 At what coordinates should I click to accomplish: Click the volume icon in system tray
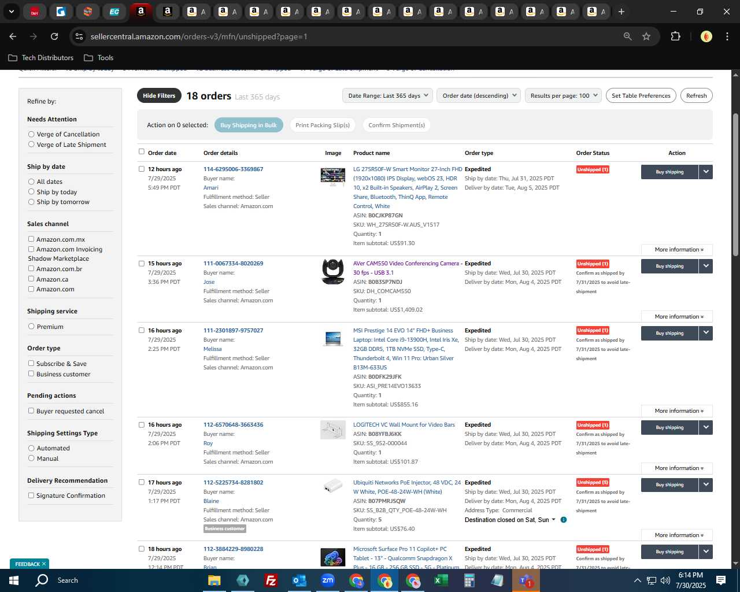665,580
